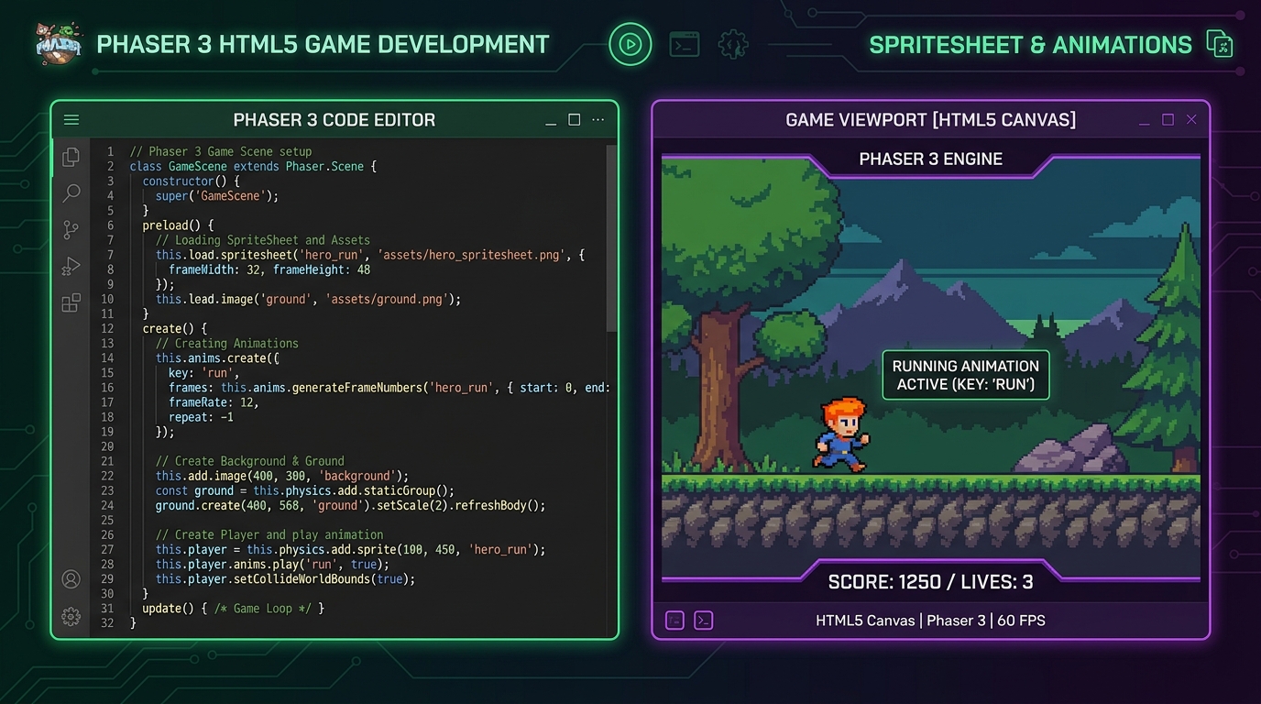Click the 'GAME VIEWPORT [HTML5 CANVAS]' title
The width and height of the screenshot is (1261, 704).
930,120
